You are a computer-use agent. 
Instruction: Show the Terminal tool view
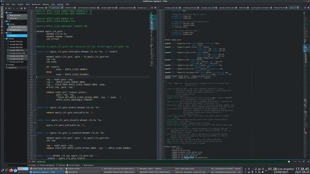(x=61, y=165)
